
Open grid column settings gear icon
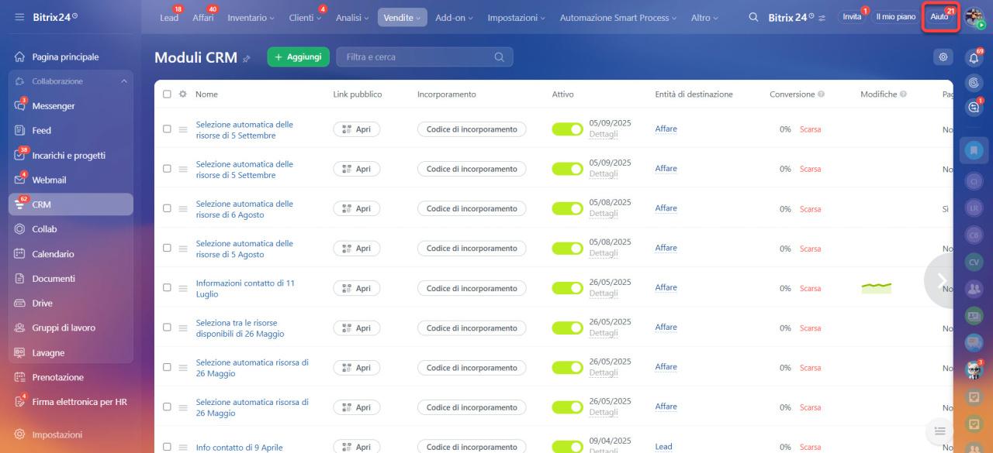click(x=182, y=94)
